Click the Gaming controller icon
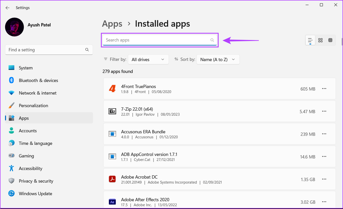 11,156
